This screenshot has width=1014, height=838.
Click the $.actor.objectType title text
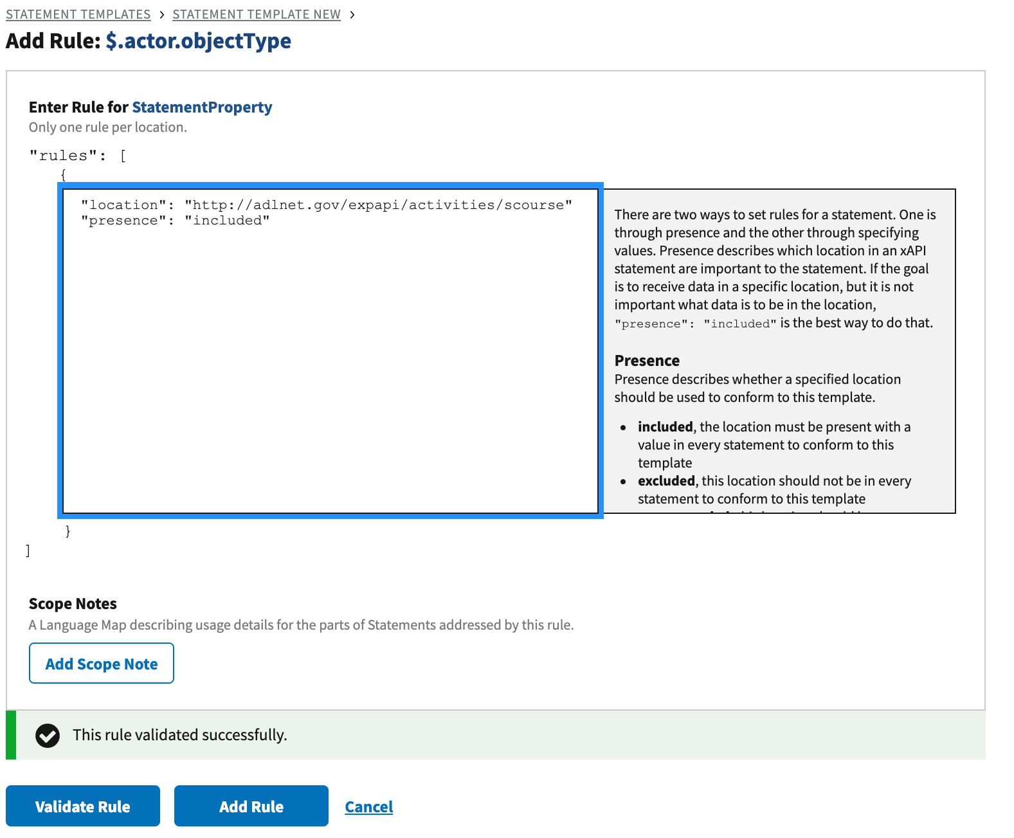tap(198, 41)
